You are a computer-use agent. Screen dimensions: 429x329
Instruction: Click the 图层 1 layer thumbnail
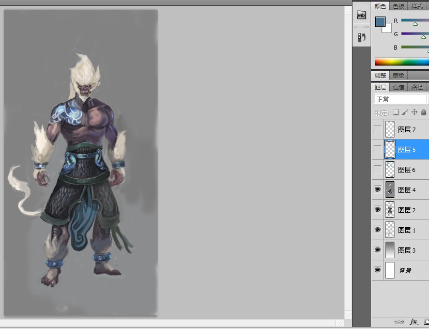[390, 230]
